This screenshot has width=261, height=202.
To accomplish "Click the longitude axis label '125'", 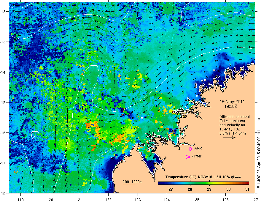I will pyautogui.click(x=196, y=200).
